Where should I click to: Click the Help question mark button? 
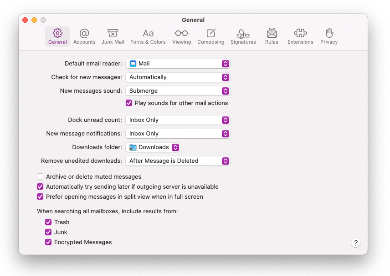pos(356,243)
